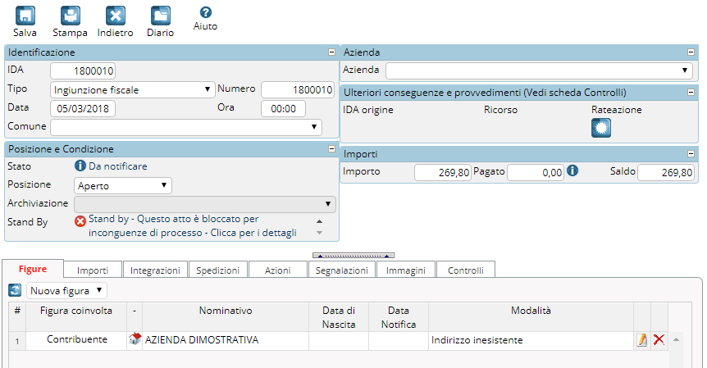
Task: Collapse the Importi panel
Action: tap(691, 154)
